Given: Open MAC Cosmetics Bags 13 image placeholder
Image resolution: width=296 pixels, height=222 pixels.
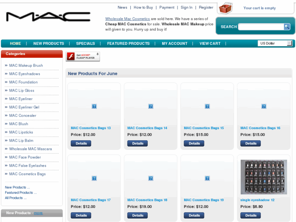Looking at the screenshot, I should (94, 106).
